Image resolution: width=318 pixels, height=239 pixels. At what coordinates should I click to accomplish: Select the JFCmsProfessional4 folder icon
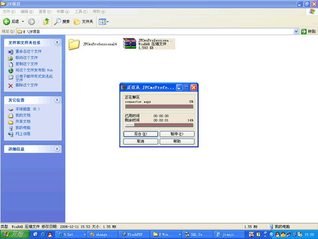coord(74,44)
